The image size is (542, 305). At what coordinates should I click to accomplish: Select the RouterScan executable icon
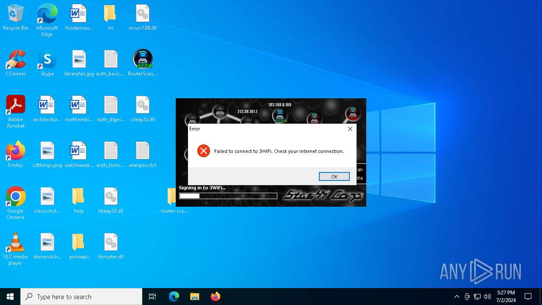143,63
